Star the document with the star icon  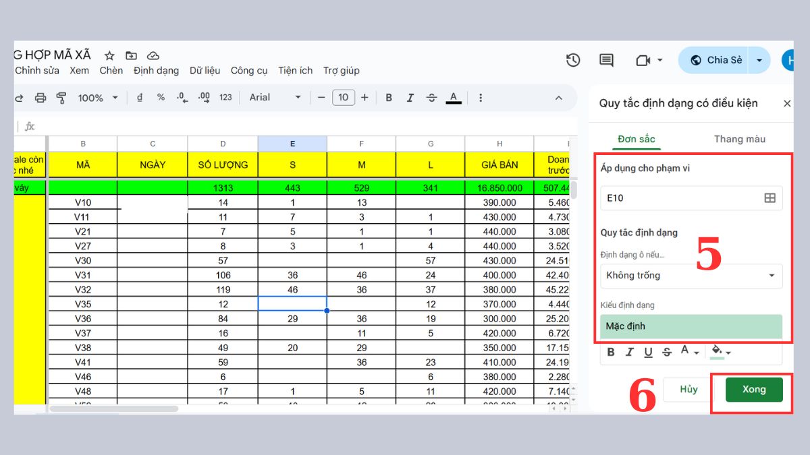(109, 55)
